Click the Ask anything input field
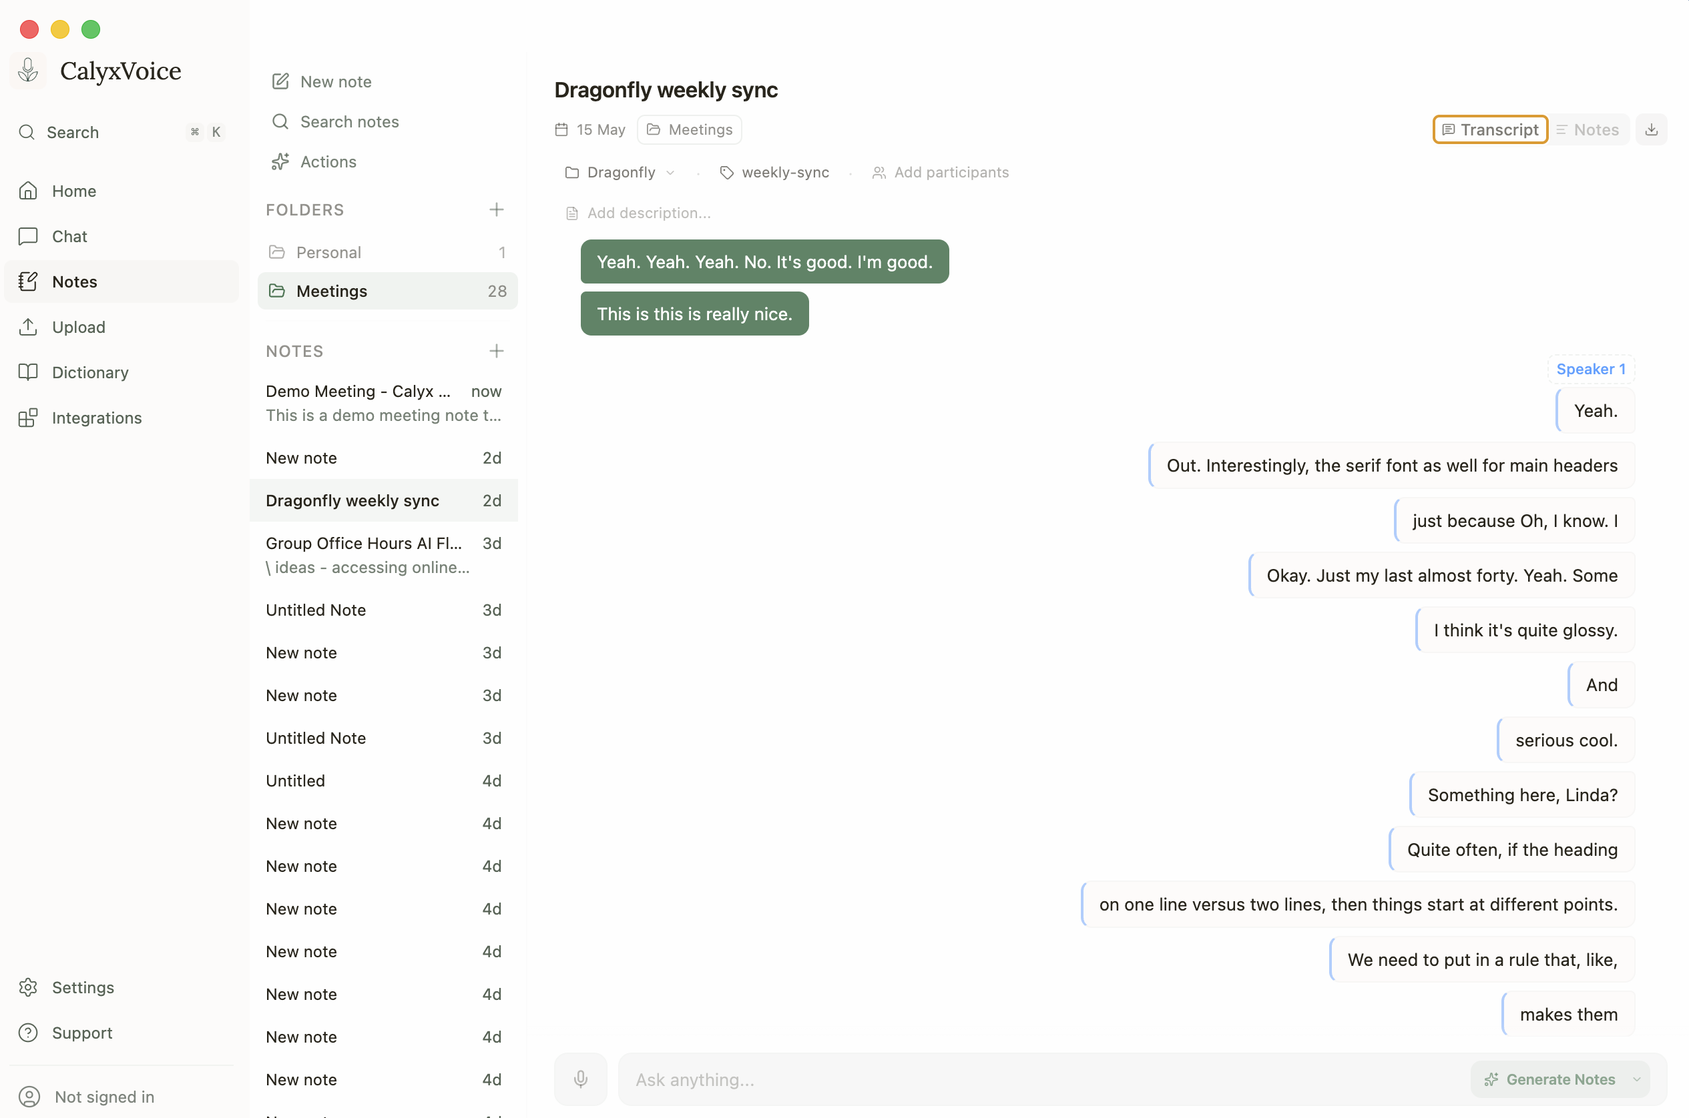 [x=1042, y=1079]
